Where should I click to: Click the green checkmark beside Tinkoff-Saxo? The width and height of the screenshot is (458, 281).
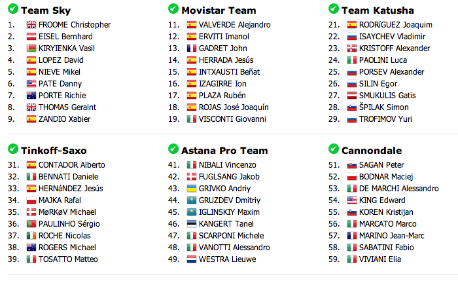[x=13, y=149]
